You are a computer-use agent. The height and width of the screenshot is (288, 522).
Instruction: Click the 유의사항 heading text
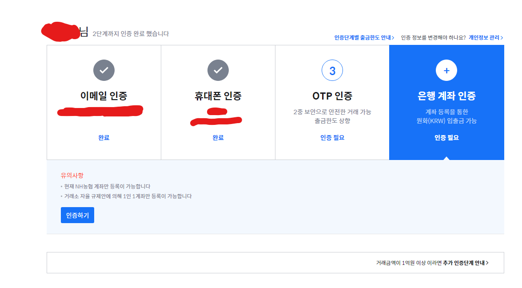(x=72, y=176)
